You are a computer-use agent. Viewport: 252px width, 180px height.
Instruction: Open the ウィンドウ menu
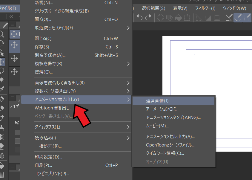(234, 8)
